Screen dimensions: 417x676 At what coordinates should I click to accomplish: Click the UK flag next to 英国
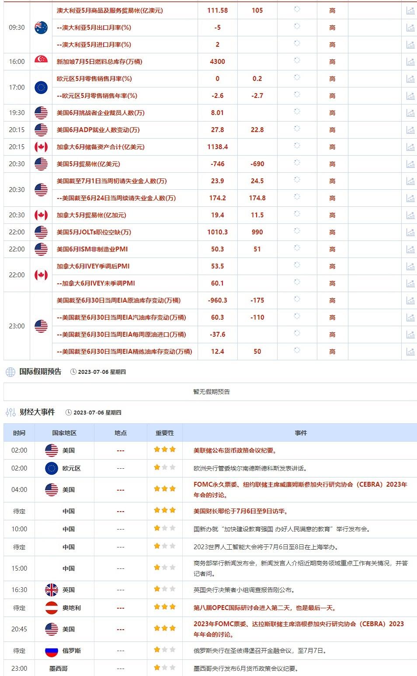(x=52, y=590)
